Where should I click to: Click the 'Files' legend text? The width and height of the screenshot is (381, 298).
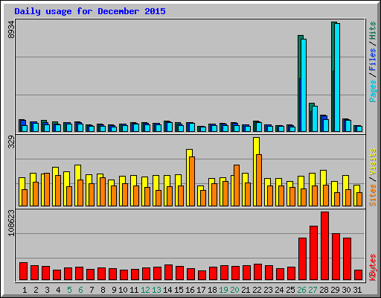pos(373,59)
